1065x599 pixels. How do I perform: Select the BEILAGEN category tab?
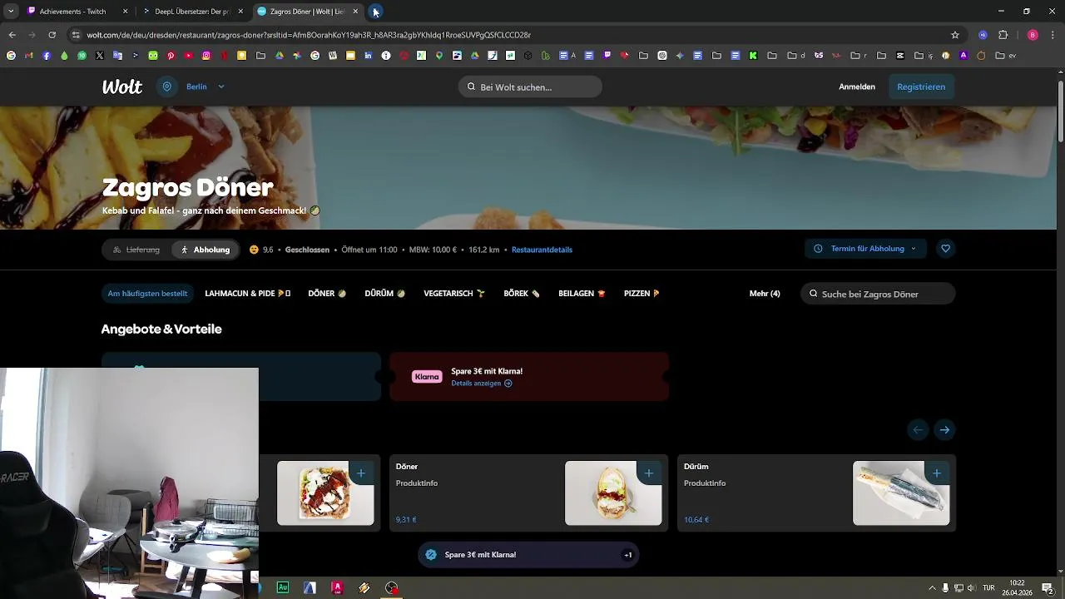pyautogui.click(x=582, y=294)
